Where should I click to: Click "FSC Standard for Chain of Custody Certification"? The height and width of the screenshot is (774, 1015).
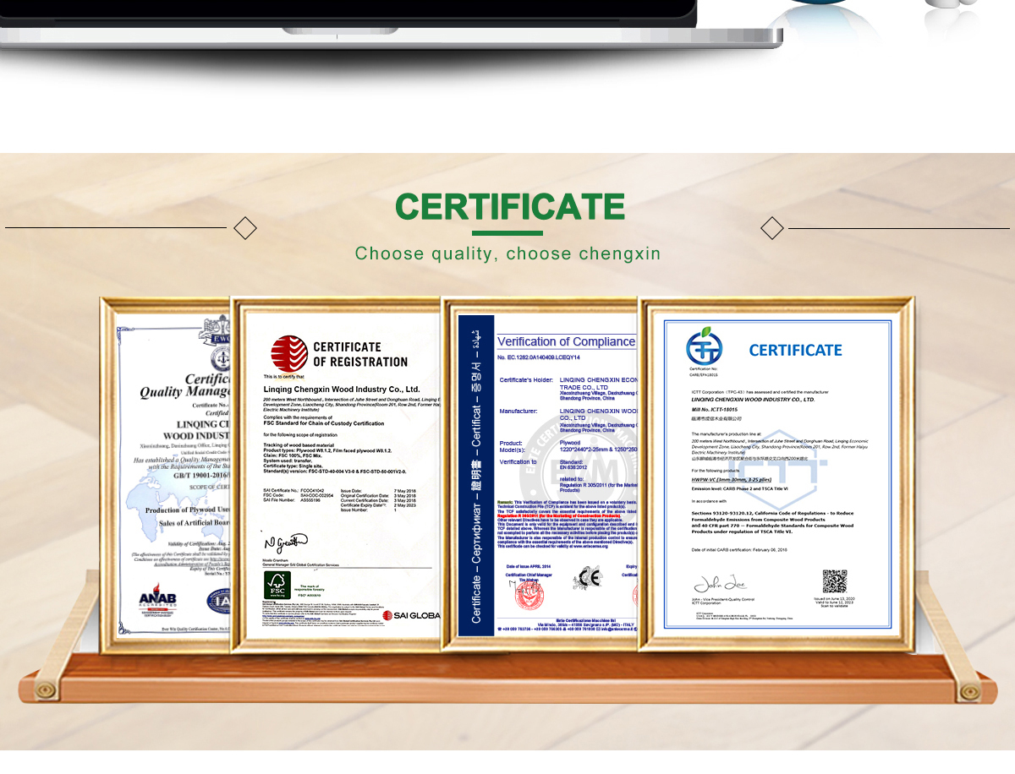tap(324, 423)
